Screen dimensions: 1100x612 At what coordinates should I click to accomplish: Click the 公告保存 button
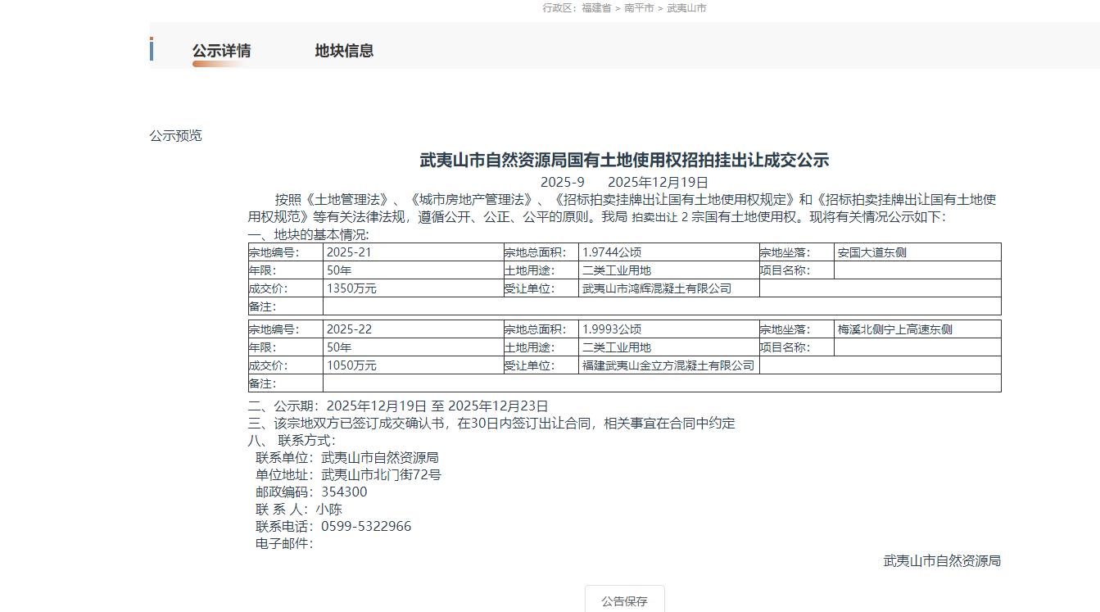(624, 601)
